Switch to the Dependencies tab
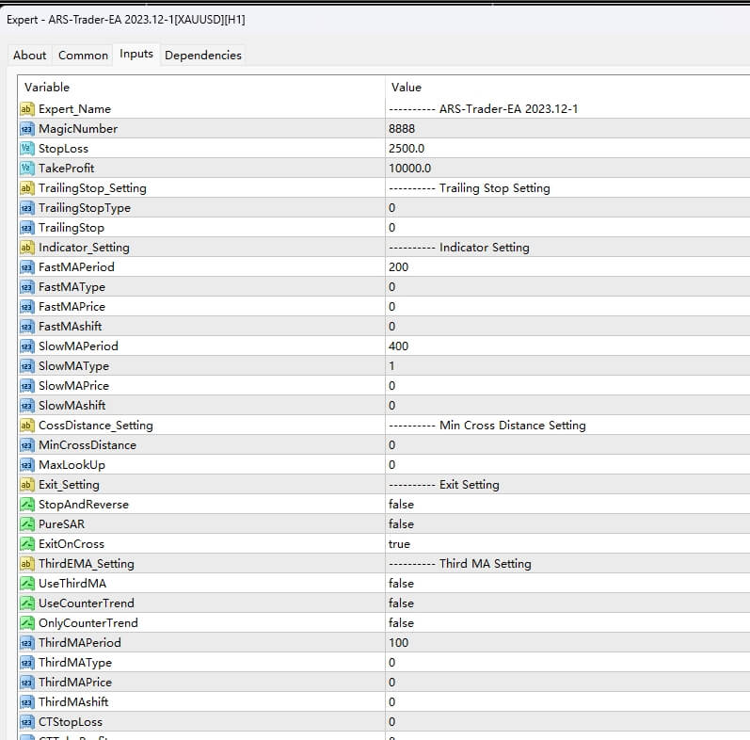The width and height of the screenshot is (750, 740). (203, 56)
